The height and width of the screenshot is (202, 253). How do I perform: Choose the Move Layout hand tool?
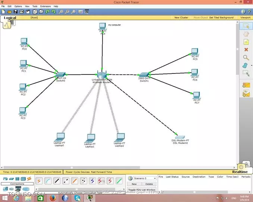coord(246,34)
